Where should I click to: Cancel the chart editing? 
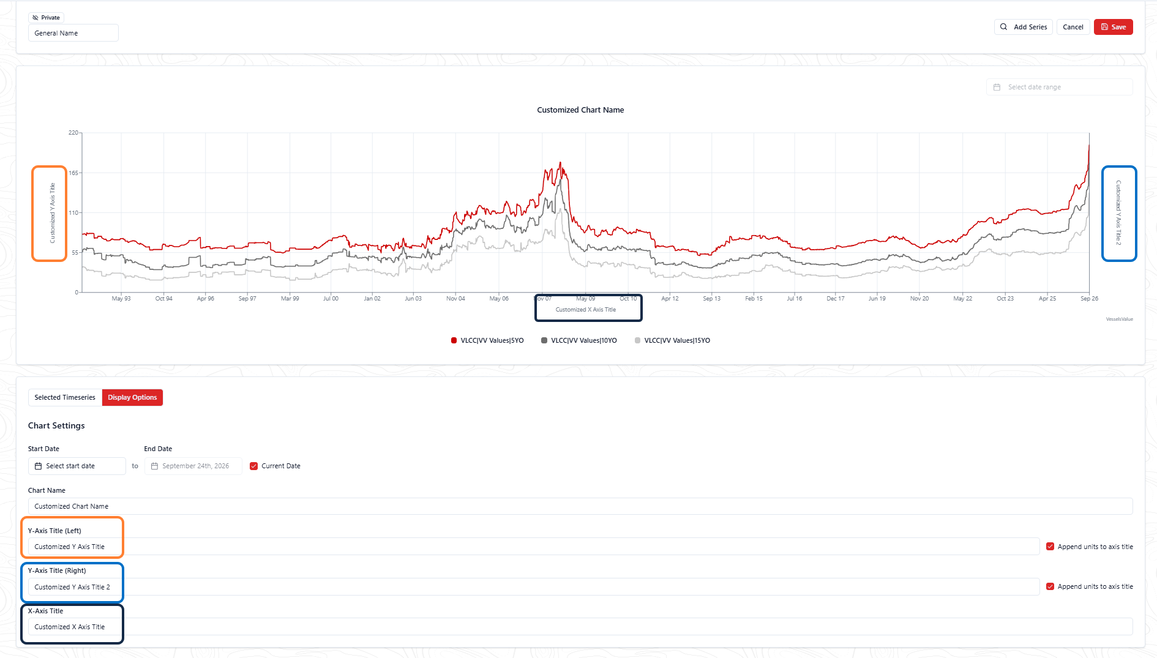pos(1073,27)
